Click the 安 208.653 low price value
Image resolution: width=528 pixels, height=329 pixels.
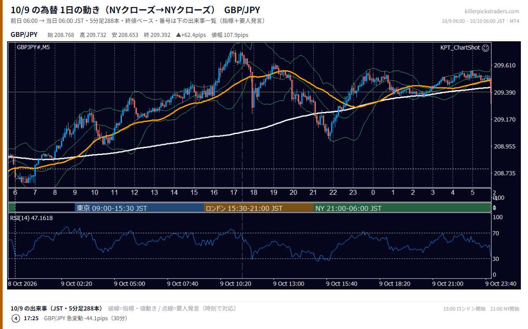coord(125,35)
